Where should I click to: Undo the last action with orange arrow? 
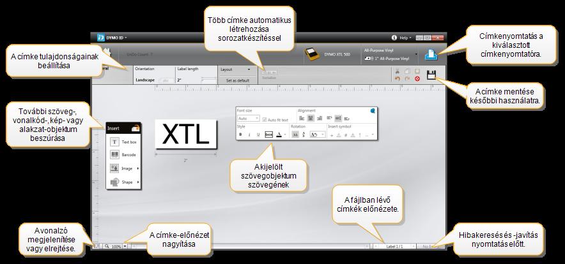[397, 78]
